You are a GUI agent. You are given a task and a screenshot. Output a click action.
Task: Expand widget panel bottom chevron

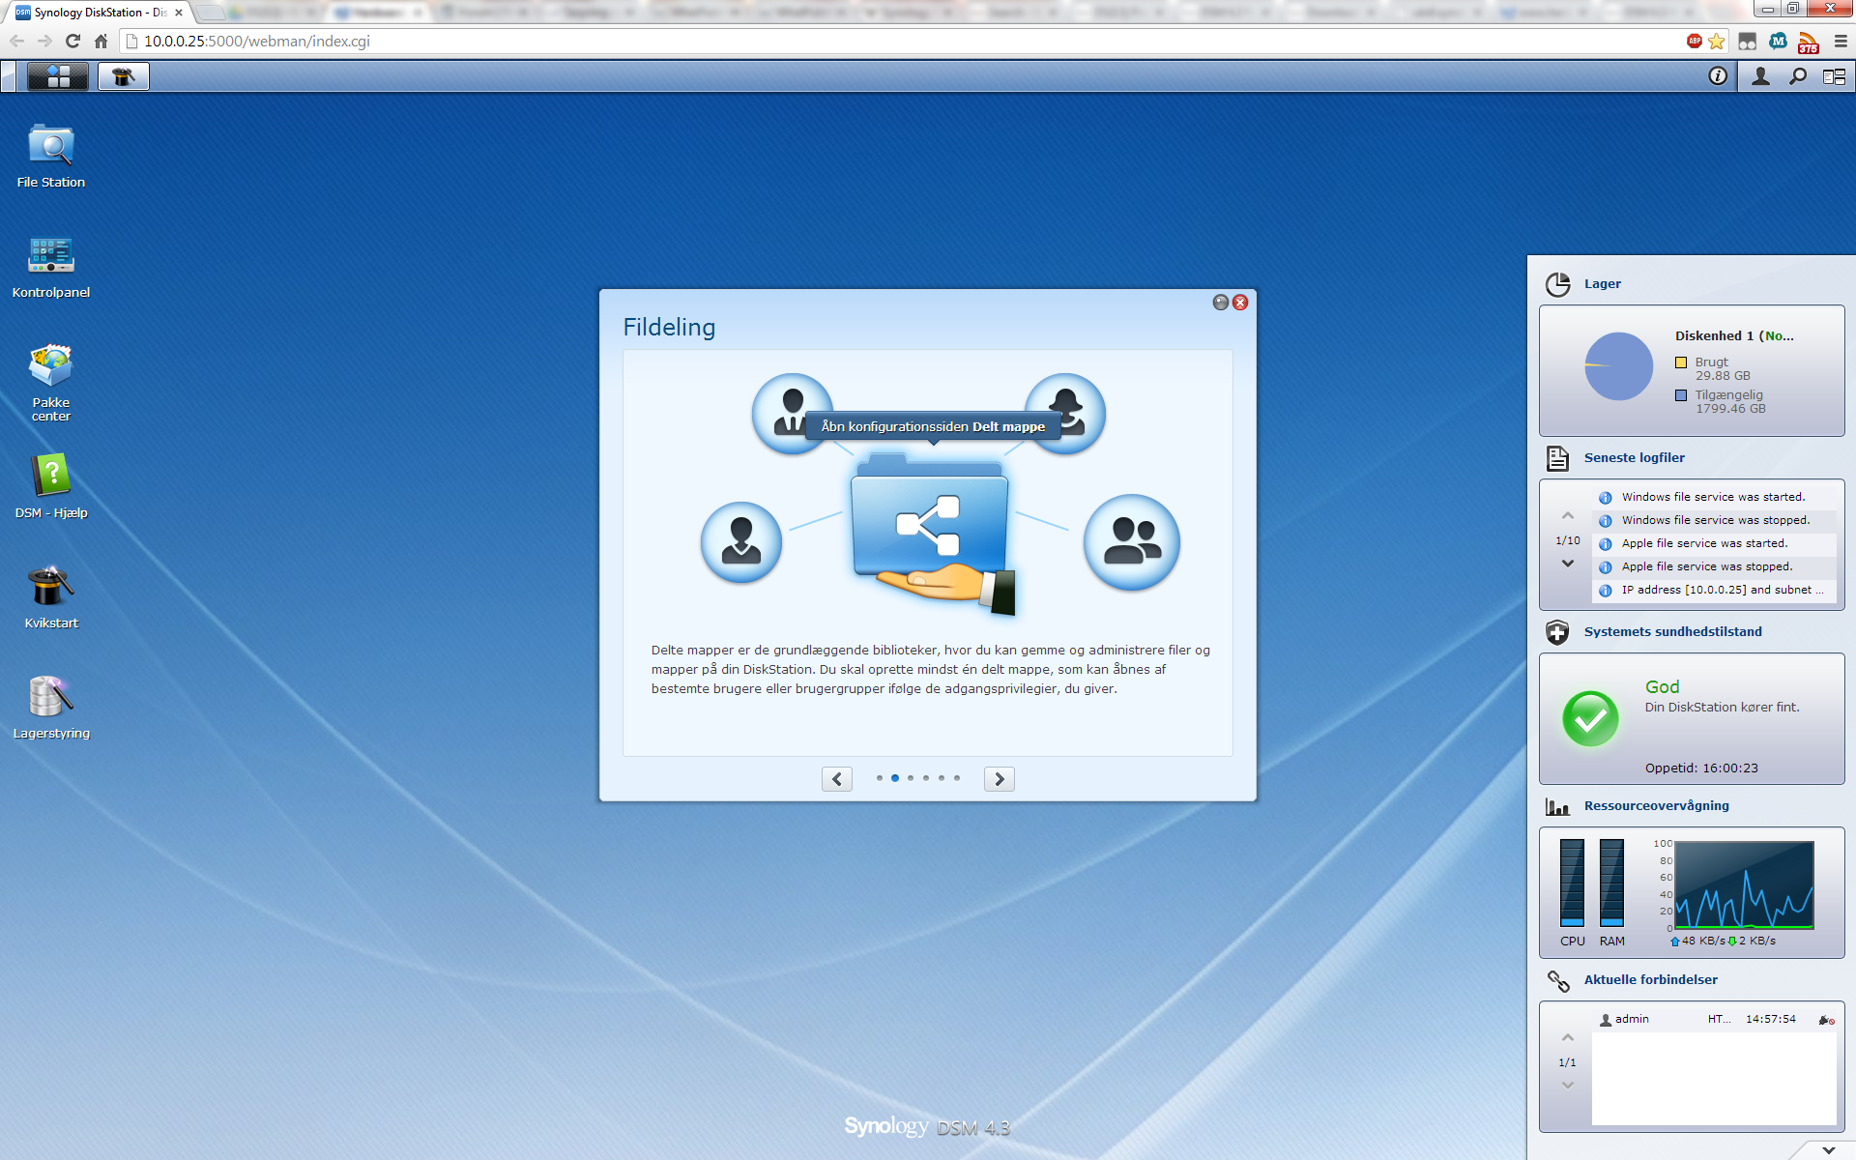[x=1829, y=1150]
